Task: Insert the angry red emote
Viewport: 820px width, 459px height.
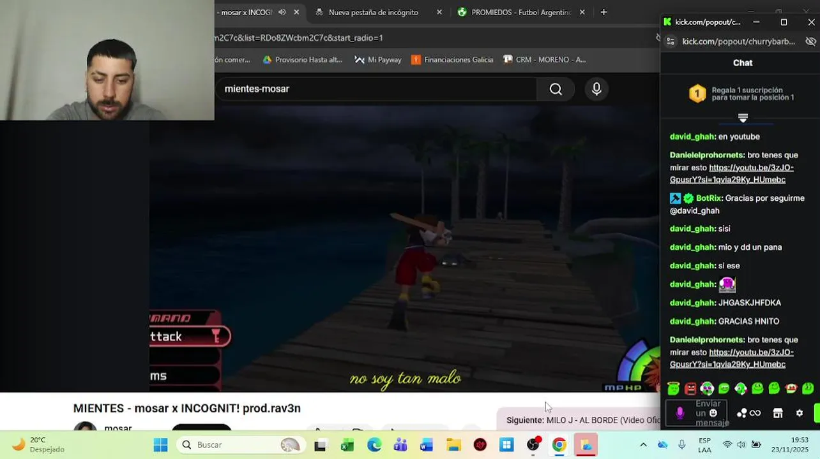Action: (x=690, y=388)
